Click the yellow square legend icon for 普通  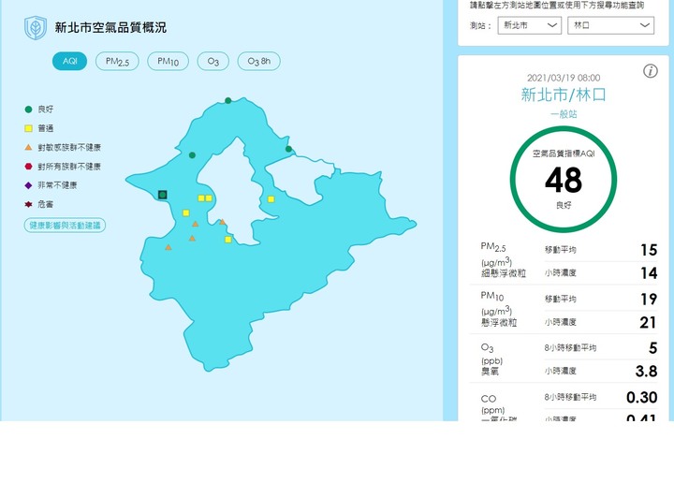tap(28, 128)
